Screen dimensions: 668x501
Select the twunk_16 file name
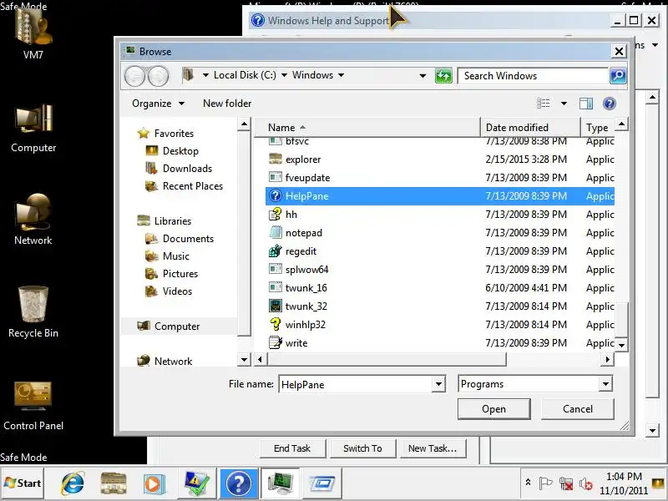pos(306,287)
